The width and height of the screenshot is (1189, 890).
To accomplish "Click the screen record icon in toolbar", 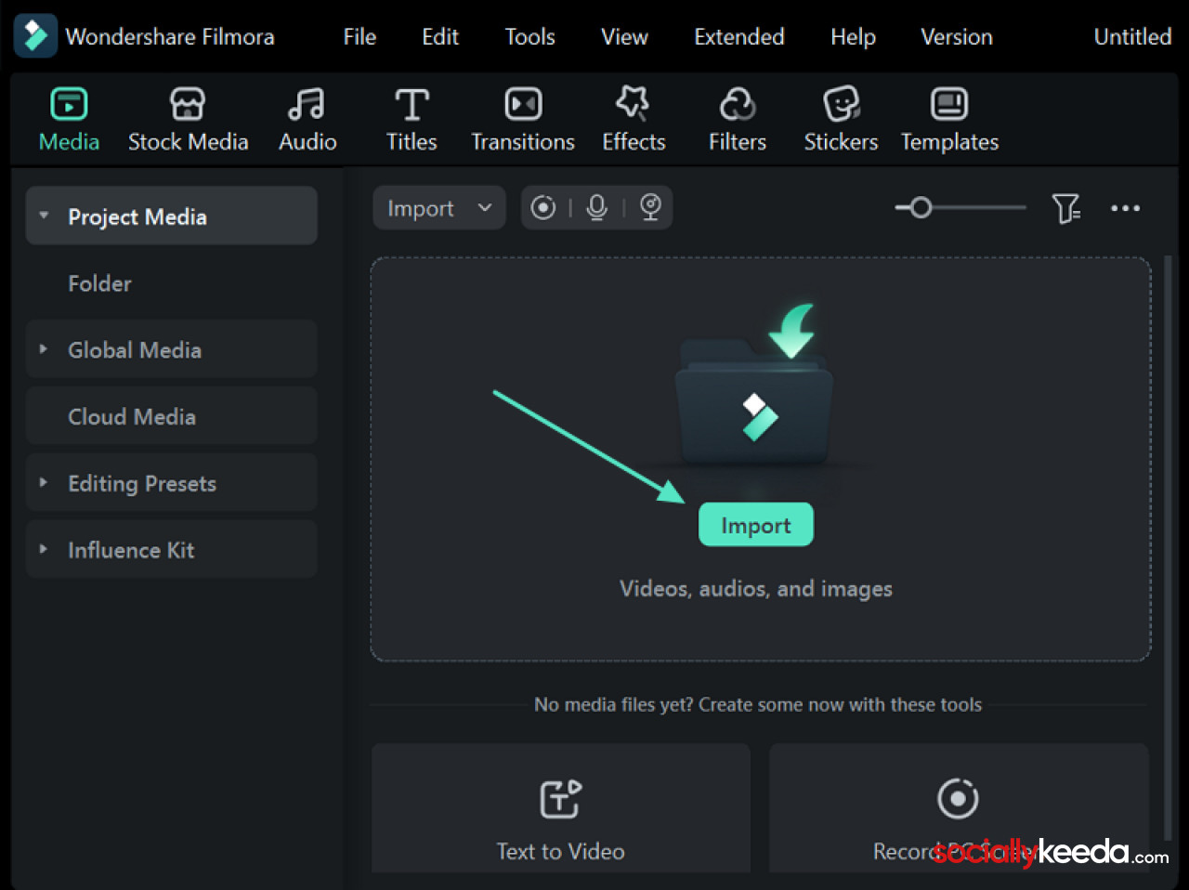I will pyautogui.click(x=543, y=207).
